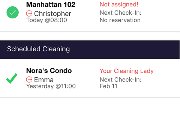Select guest name Emma
Viewport: 180px width, 135px height.
(44, 80)
